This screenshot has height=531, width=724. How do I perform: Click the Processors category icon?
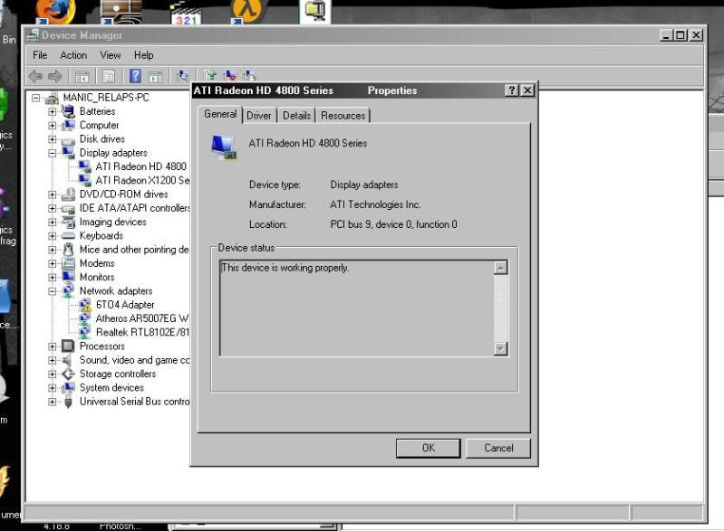point(68,346)
